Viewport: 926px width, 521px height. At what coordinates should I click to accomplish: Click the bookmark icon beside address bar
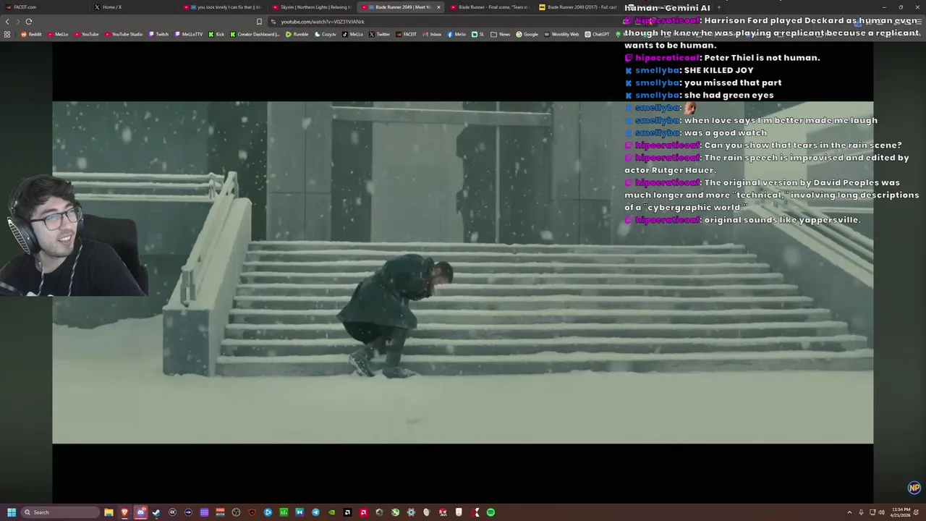[259, 21]
